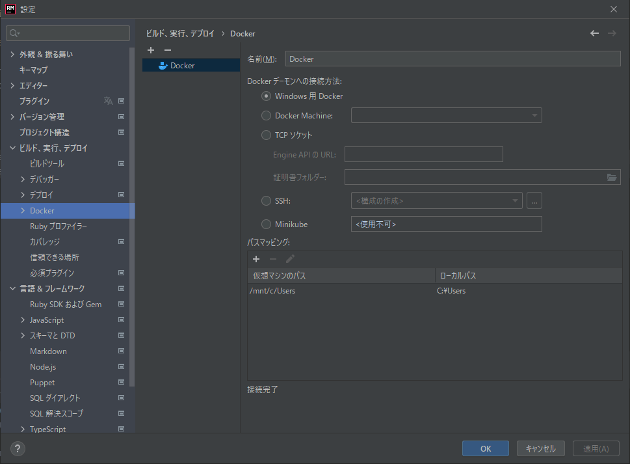Expand 外観 & 振る舞い tree node
Viewport: 630px width, 464px height.
(12, 54)
